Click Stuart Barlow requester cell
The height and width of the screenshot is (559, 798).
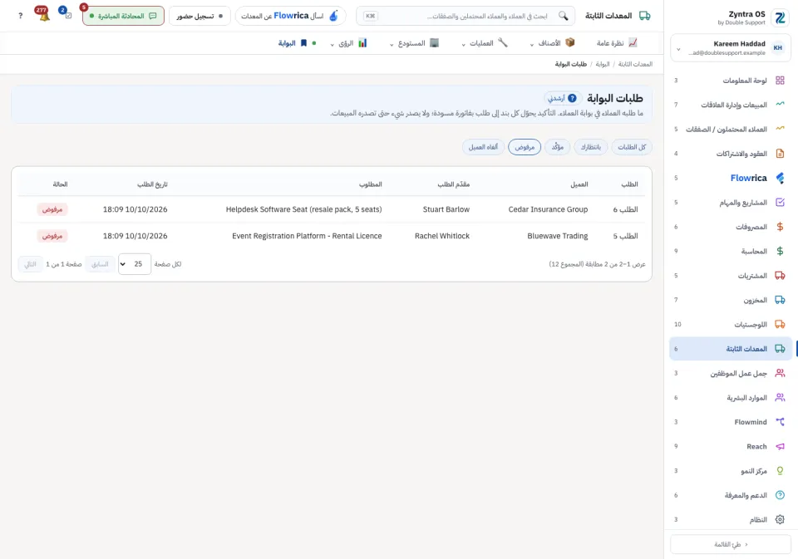(446, 209)
